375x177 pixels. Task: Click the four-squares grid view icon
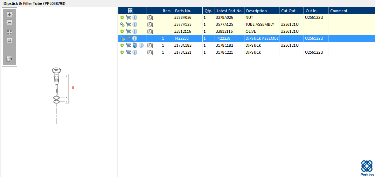point(9,33)
